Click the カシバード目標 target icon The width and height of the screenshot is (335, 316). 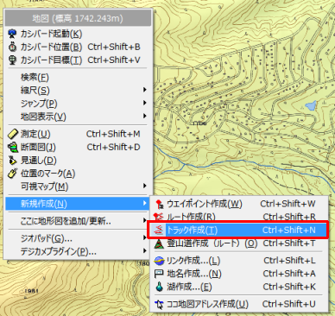[x=12, y=60]
